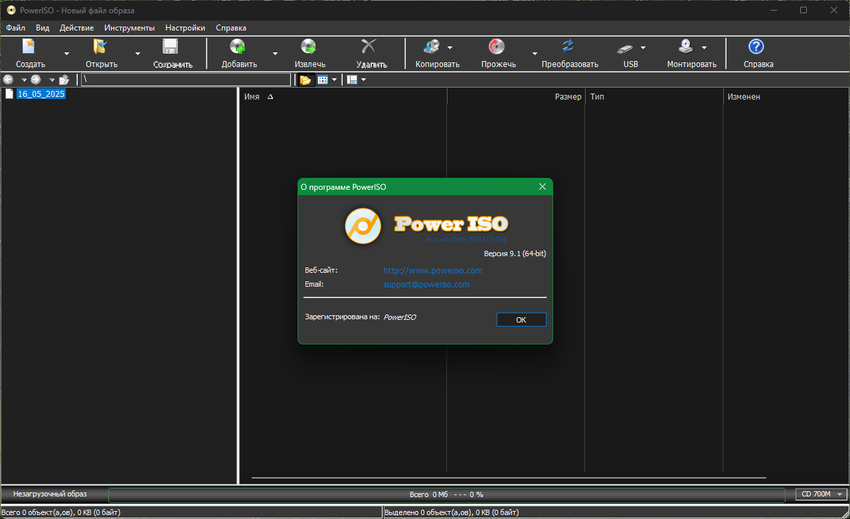The height and width of the screenshot is (519, 850).
Task: Close the О программе PowerISO dialog
Action: pos(543,187)
